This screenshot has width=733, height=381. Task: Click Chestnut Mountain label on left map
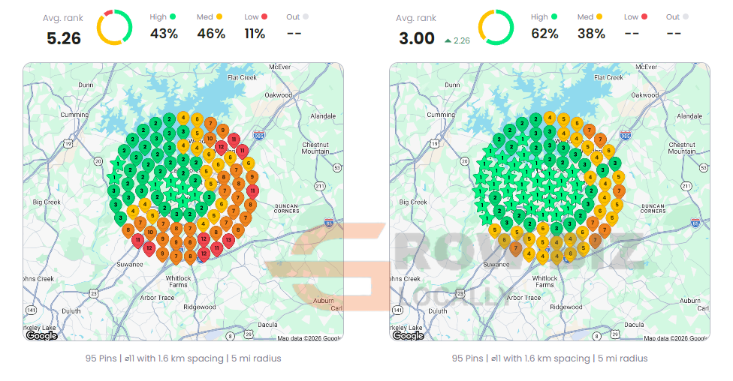[315, 148]
